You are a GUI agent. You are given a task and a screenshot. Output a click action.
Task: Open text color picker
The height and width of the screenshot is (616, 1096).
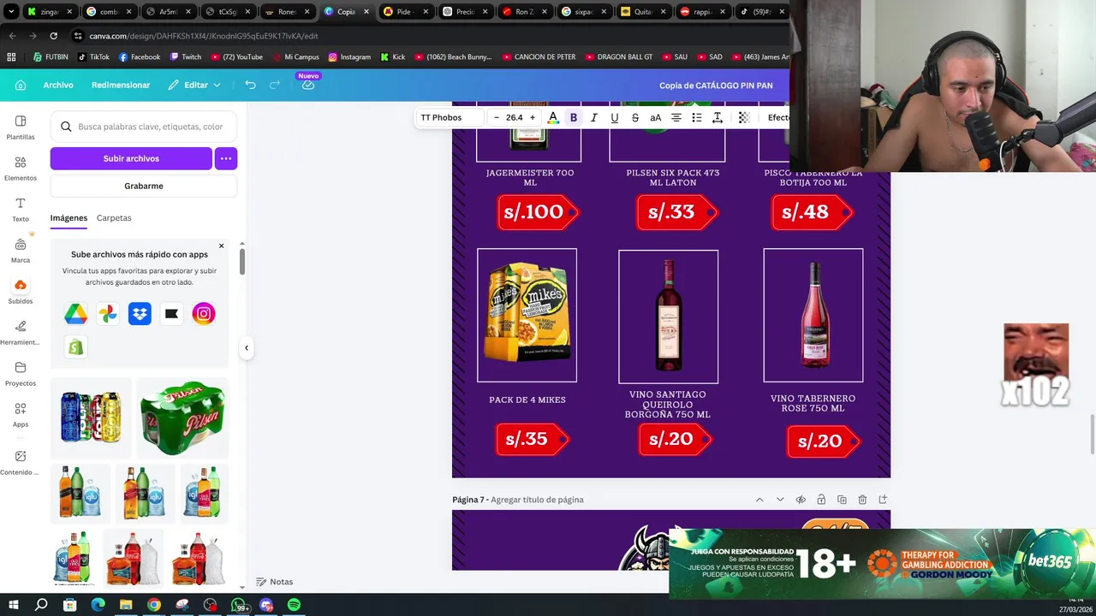tap(553, 117)
